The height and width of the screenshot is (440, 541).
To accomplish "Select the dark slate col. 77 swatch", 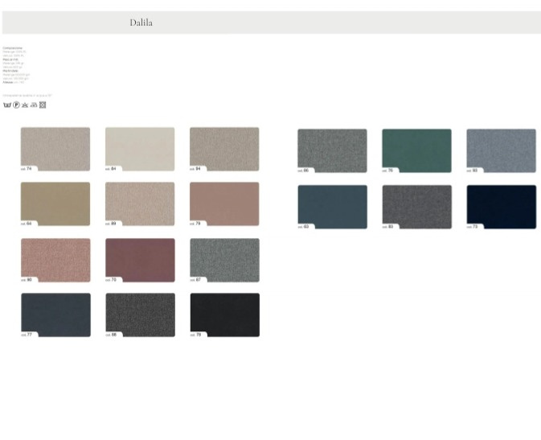I will pyautogui.click(x=55, y=314).
